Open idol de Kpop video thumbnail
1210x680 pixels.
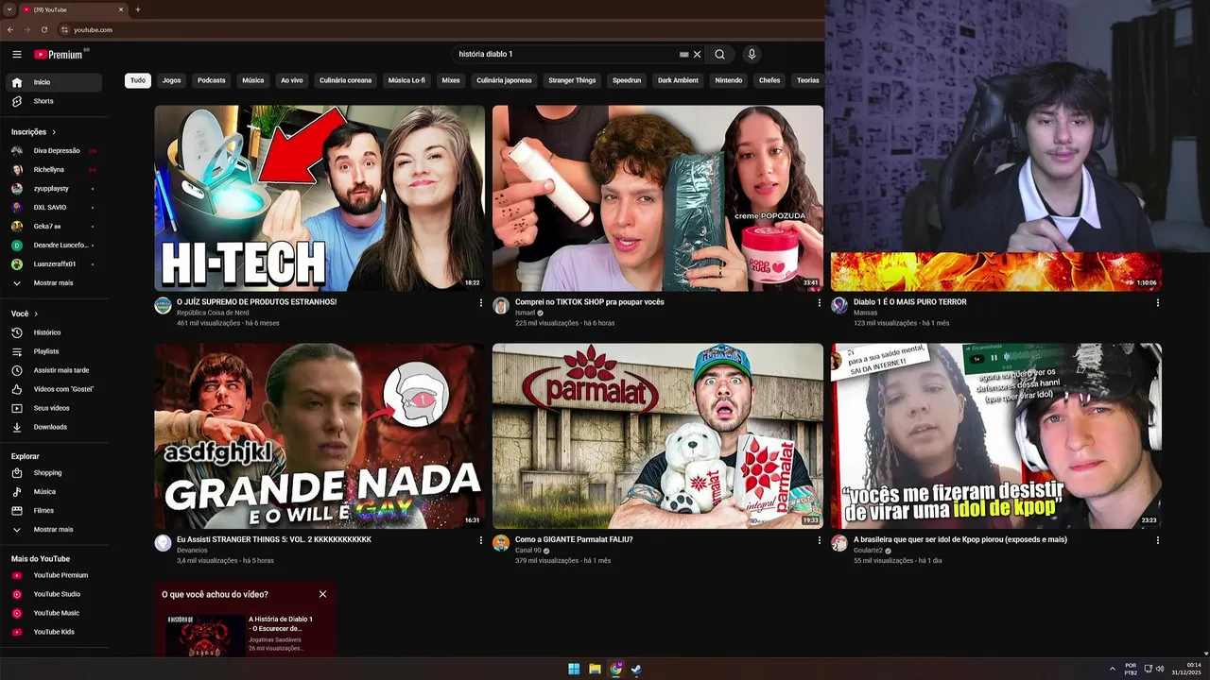coord(996,435)
